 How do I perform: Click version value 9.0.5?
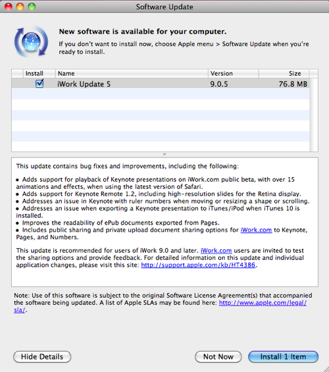pos(218,84)
